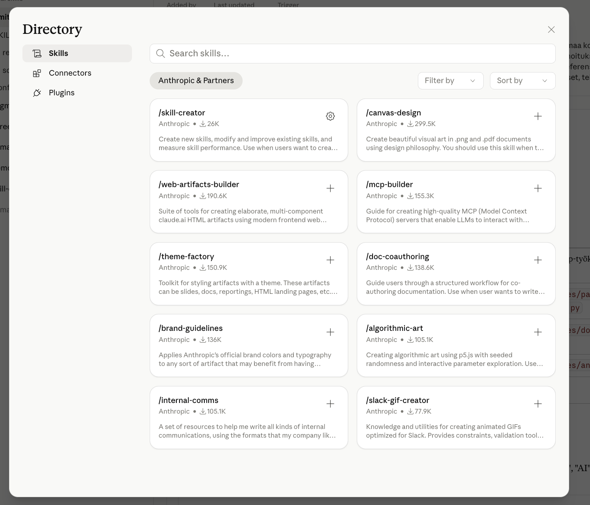The width and height of the screenshot is (590, 505).
Task: Add the canvas-design skill with plus icon
Action: click(538, 116)
